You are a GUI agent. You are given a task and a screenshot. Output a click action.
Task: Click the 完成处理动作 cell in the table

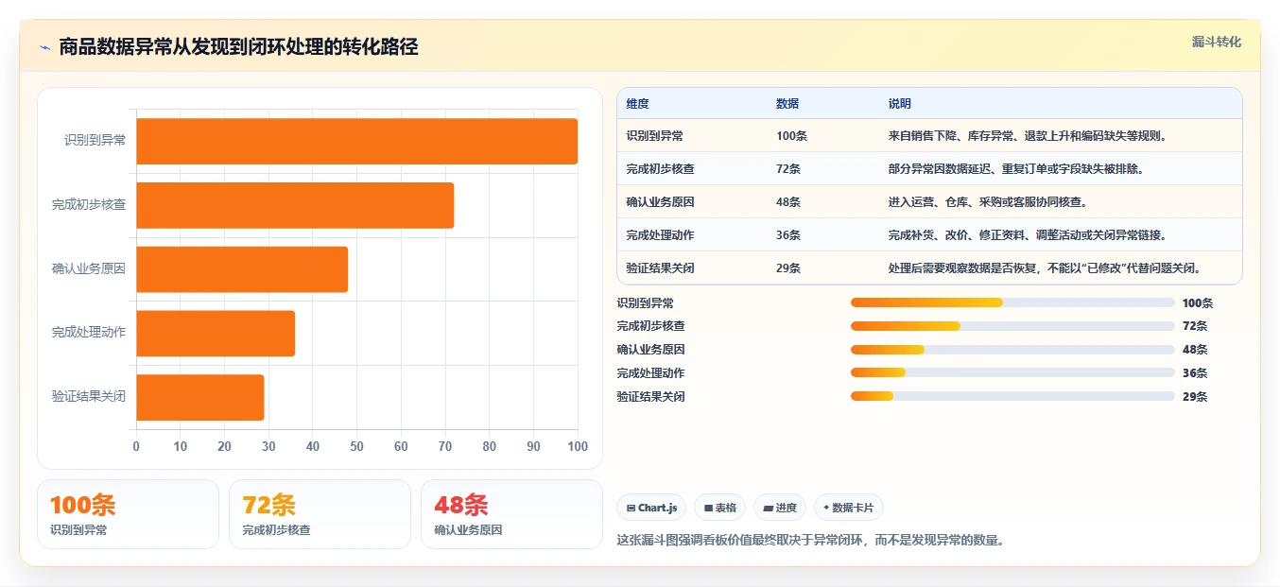(x=660, y=235)
